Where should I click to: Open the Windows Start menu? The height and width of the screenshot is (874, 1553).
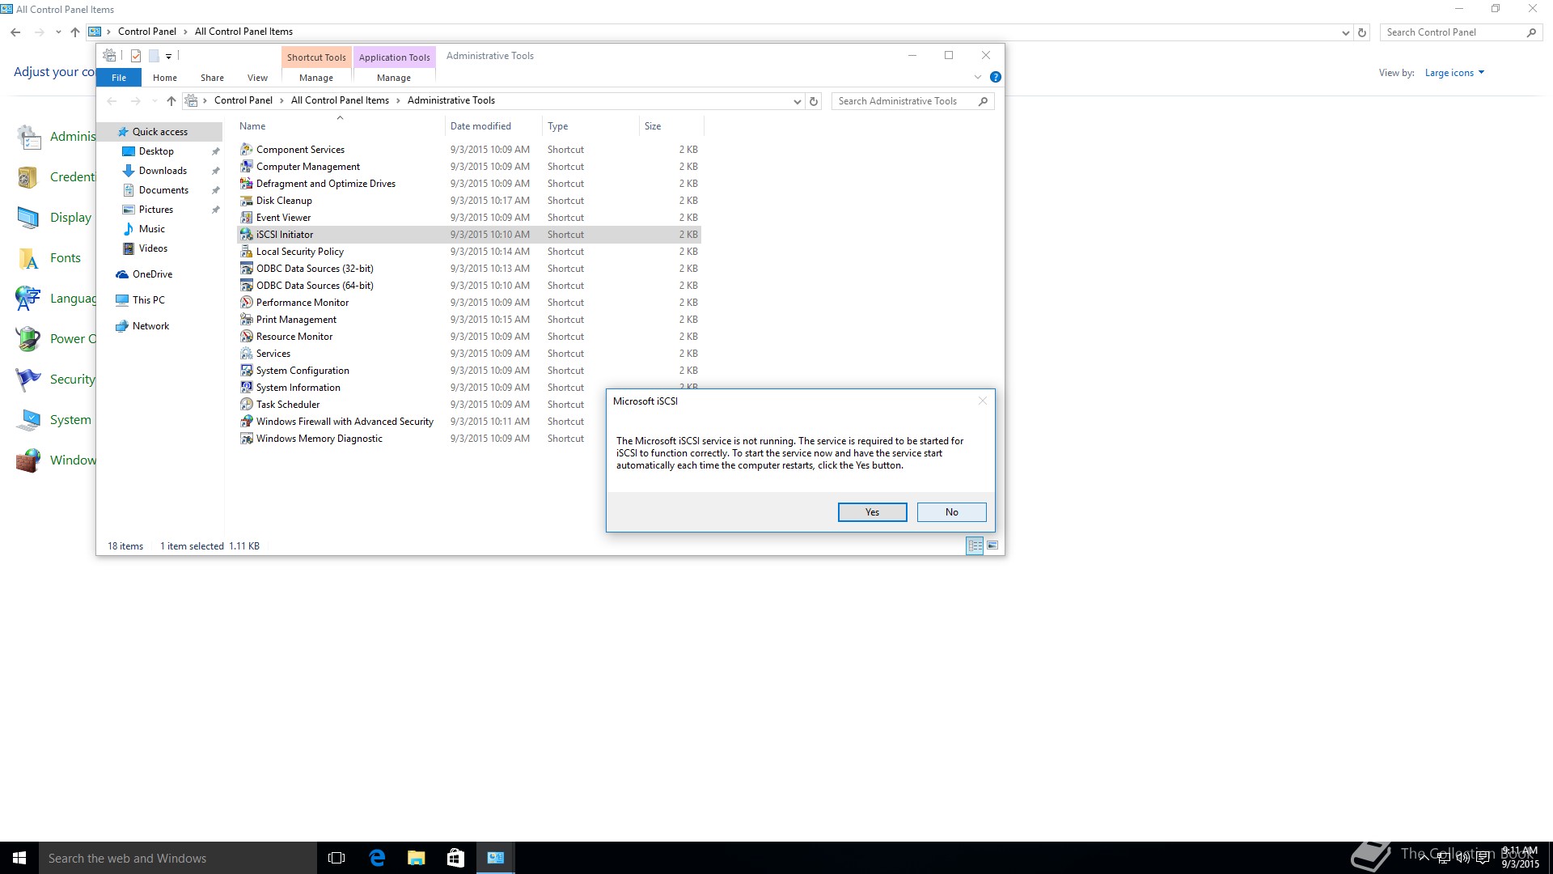click(x=19, y=858)
